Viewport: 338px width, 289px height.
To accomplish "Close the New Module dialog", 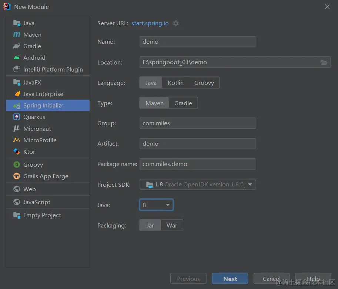I will point(327,7).
